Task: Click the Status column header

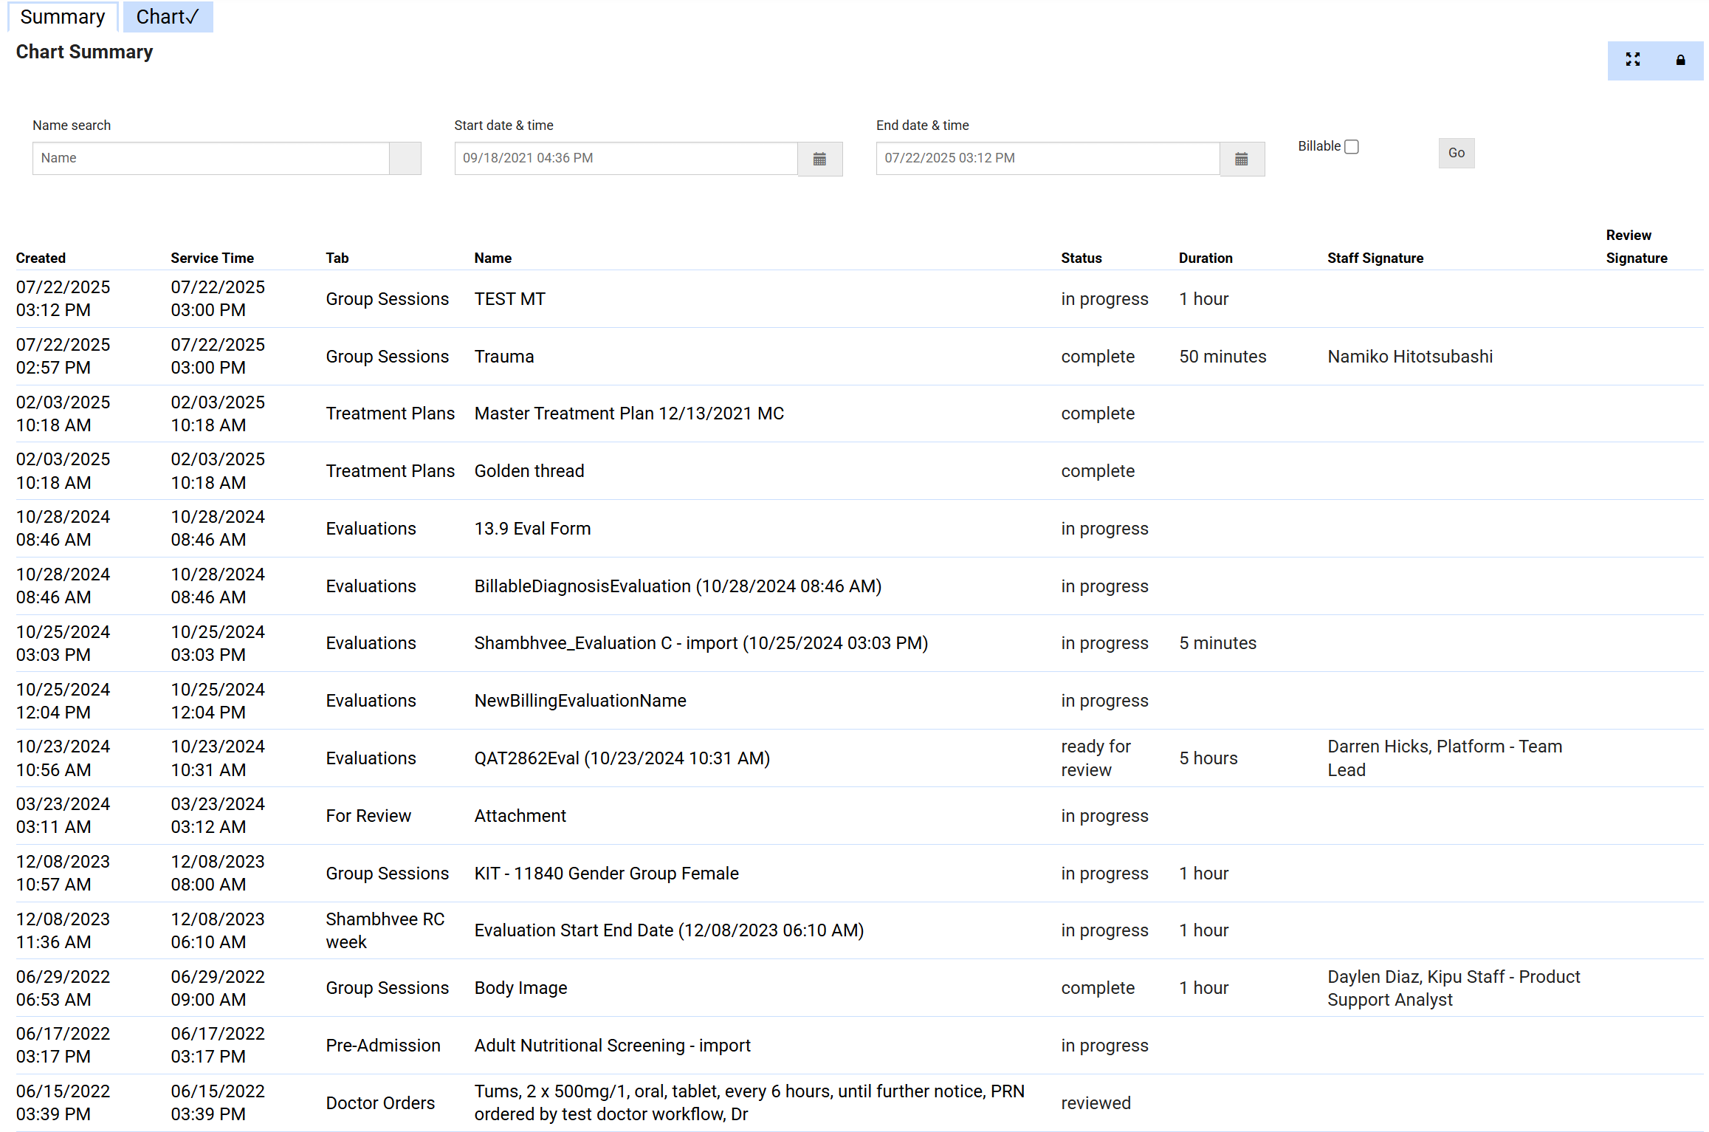Action: click(1081, 258)
